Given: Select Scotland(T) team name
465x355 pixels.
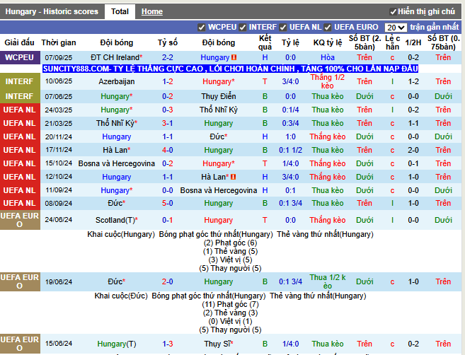Looking at the screenshot, I should click(117, 220).
